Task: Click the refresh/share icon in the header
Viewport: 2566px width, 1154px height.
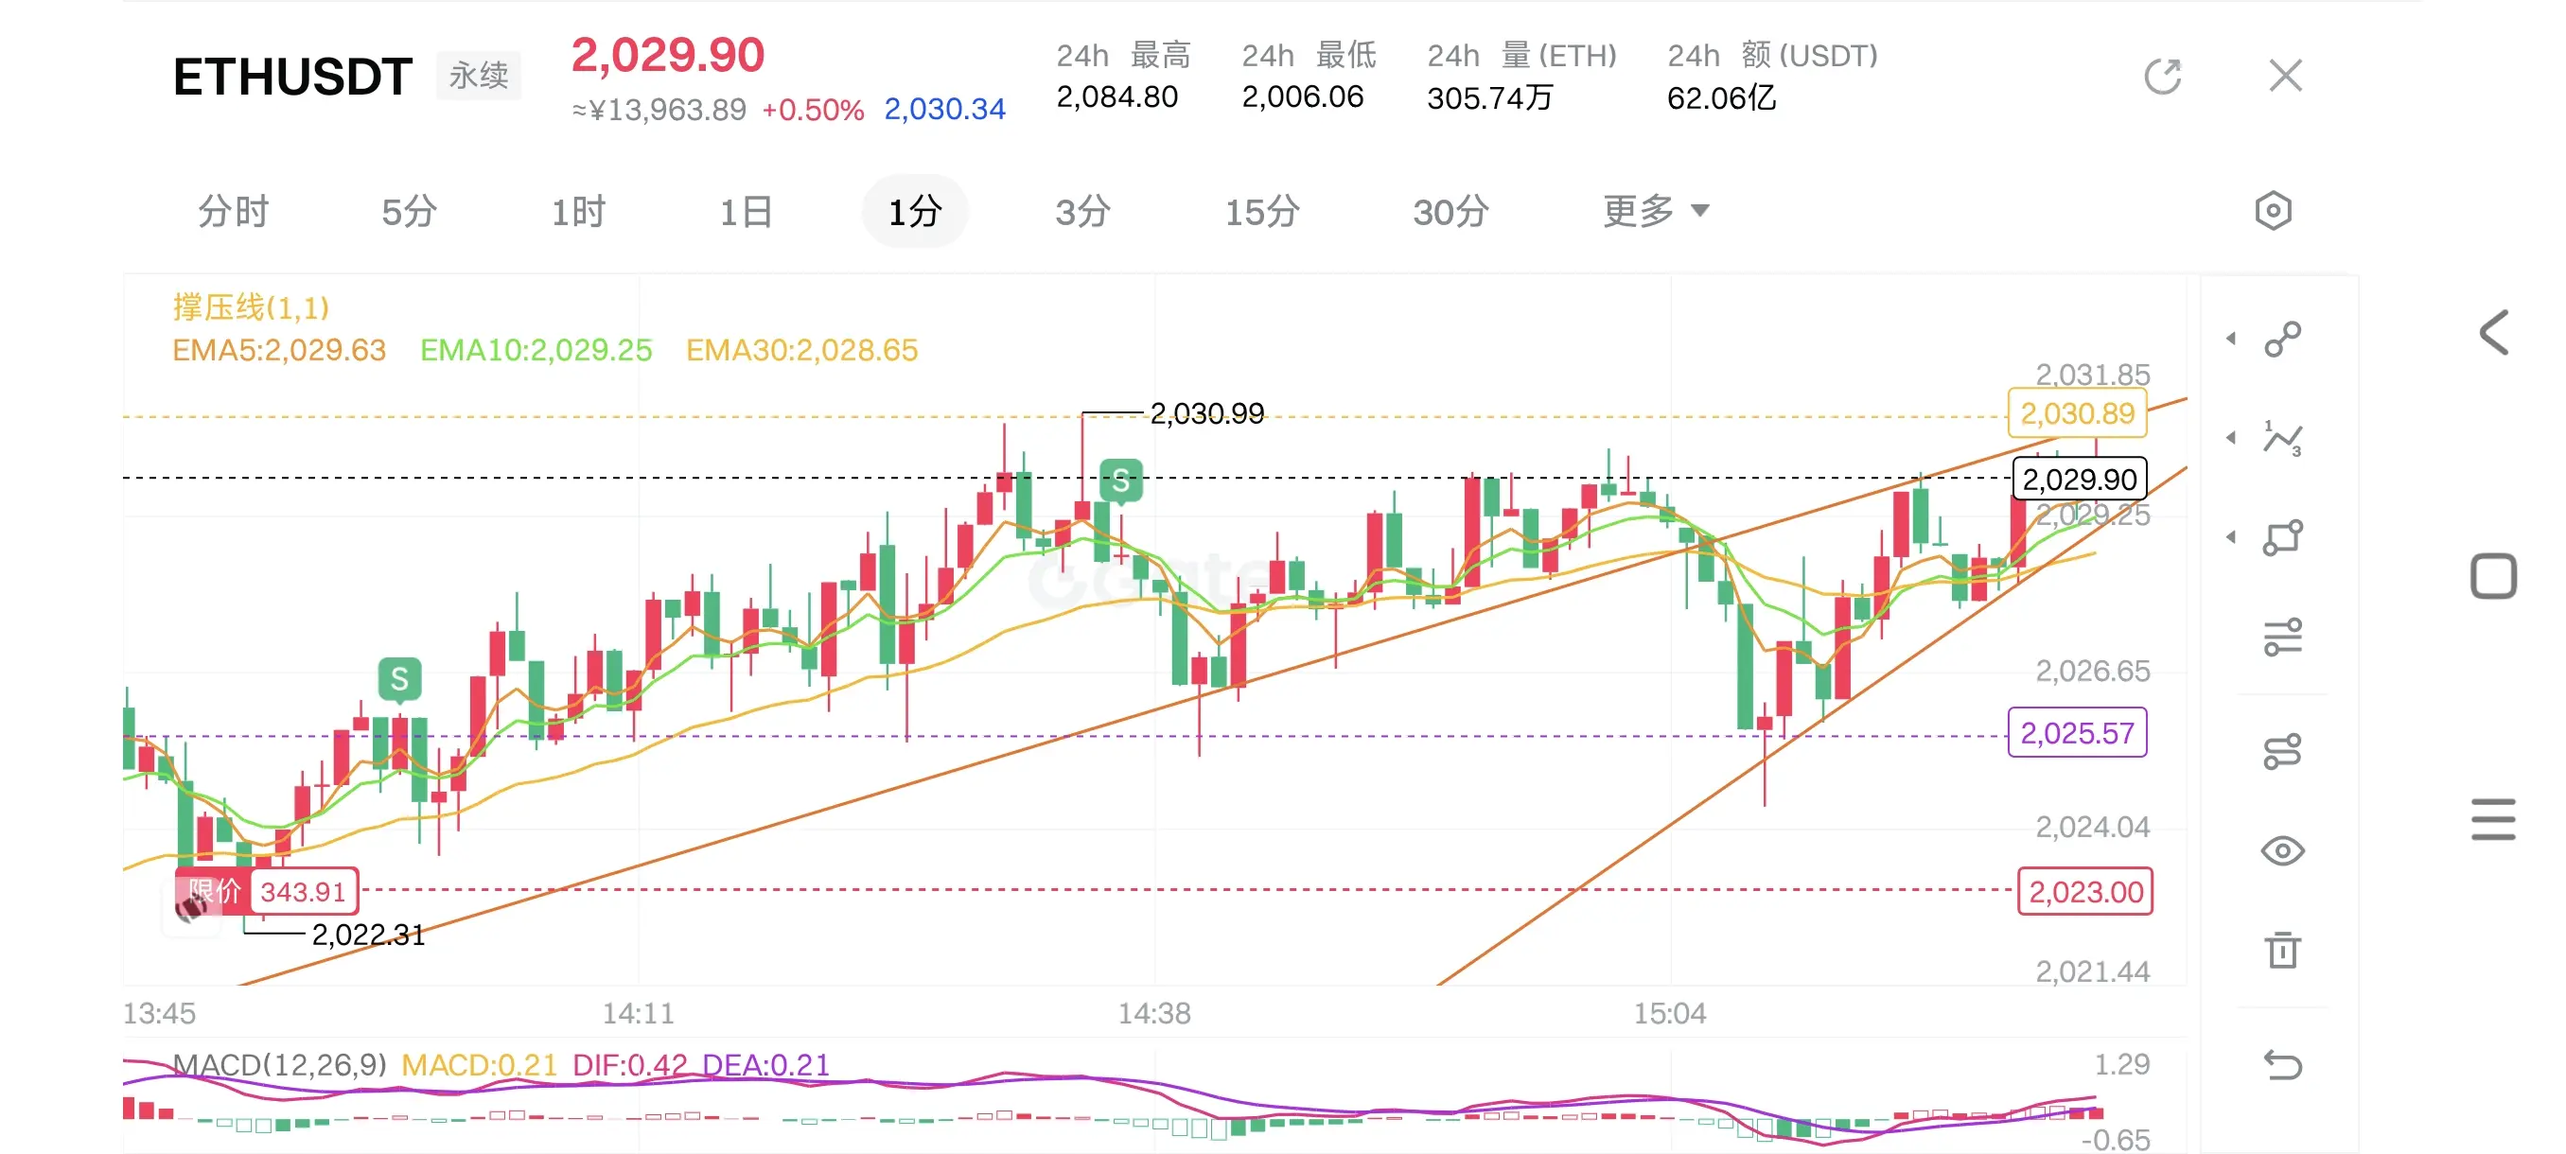Action: click(2163, 76)
